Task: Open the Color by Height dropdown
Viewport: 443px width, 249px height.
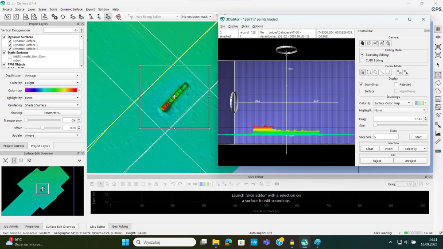Action: [52, 83]
